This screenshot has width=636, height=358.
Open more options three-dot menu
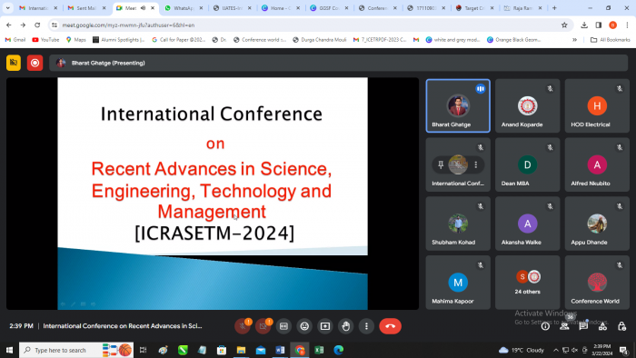367,326
